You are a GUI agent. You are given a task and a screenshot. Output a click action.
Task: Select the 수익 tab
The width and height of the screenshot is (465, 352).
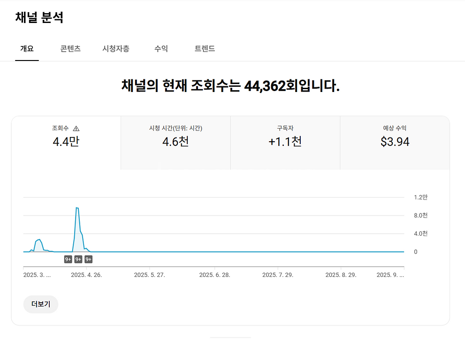point(161,49)
